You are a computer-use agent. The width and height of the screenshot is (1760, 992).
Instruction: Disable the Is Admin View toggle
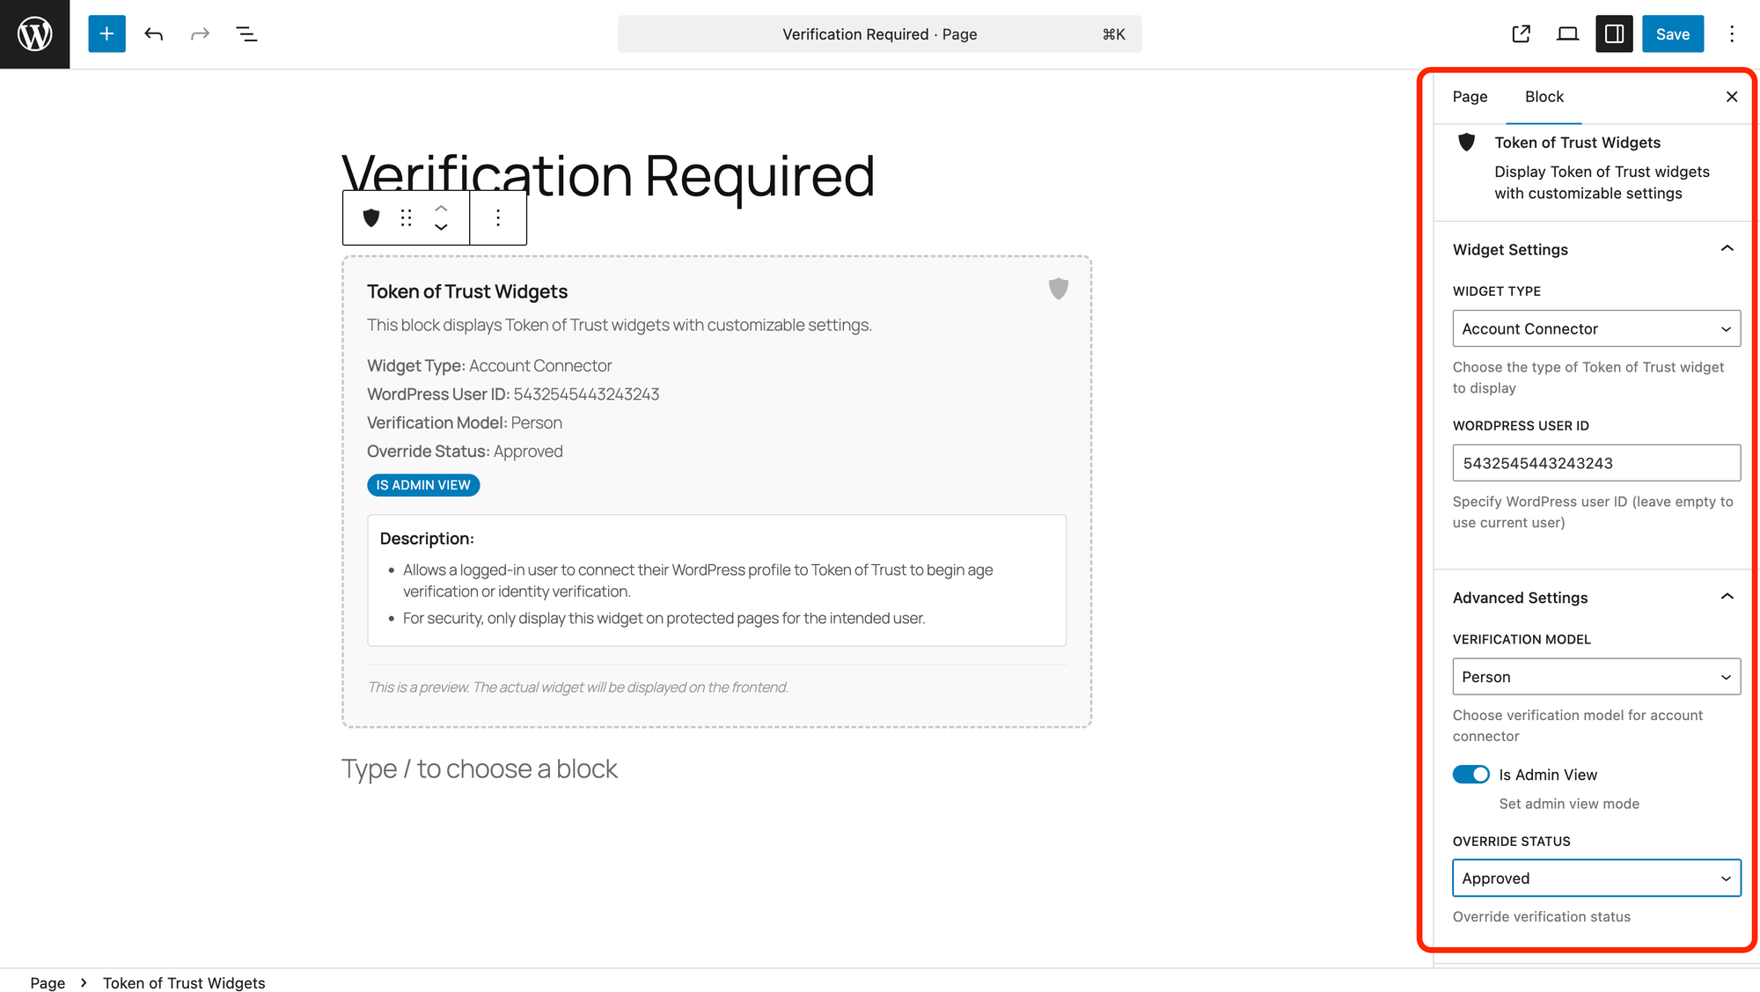[1470, 775]
